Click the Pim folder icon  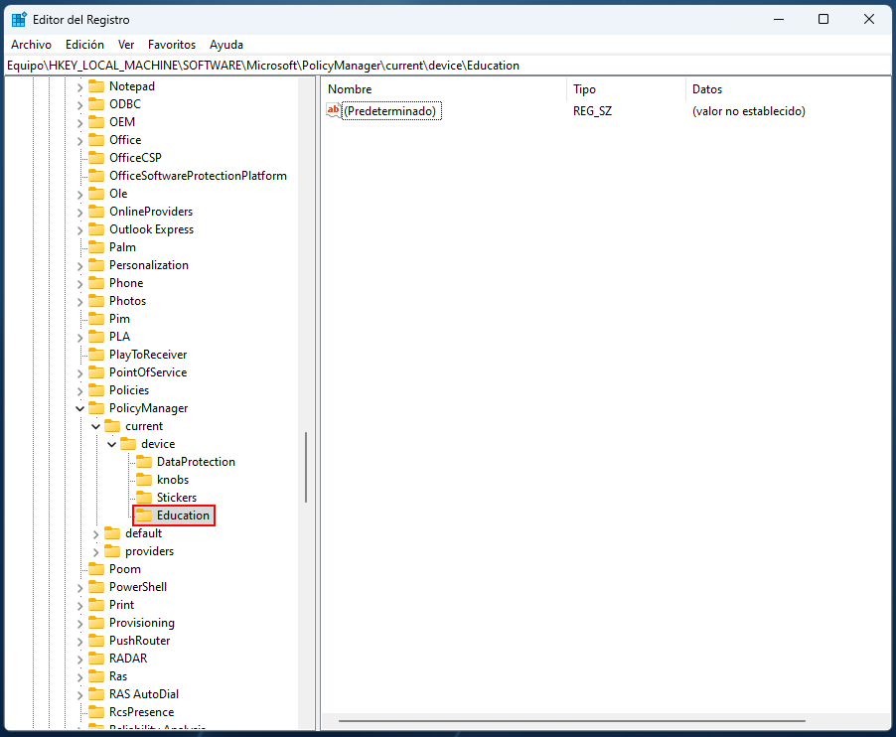click(96, 319)
